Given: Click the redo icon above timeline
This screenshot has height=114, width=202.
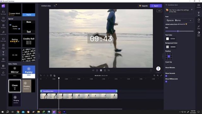Looking at the screenshot, I should click(x=44, y=75).
